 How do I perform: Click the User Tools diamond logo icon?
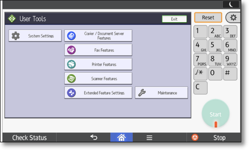(x=12, y=19)
